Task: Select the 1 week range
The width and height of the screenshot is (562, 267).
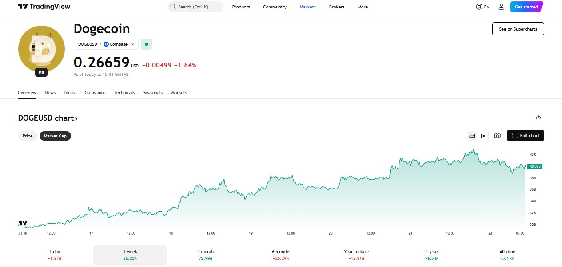Action: tap(130, 255)
